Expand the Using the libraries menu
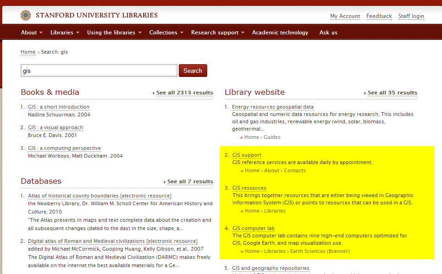 pyautogui.click(x=114, y=33)
